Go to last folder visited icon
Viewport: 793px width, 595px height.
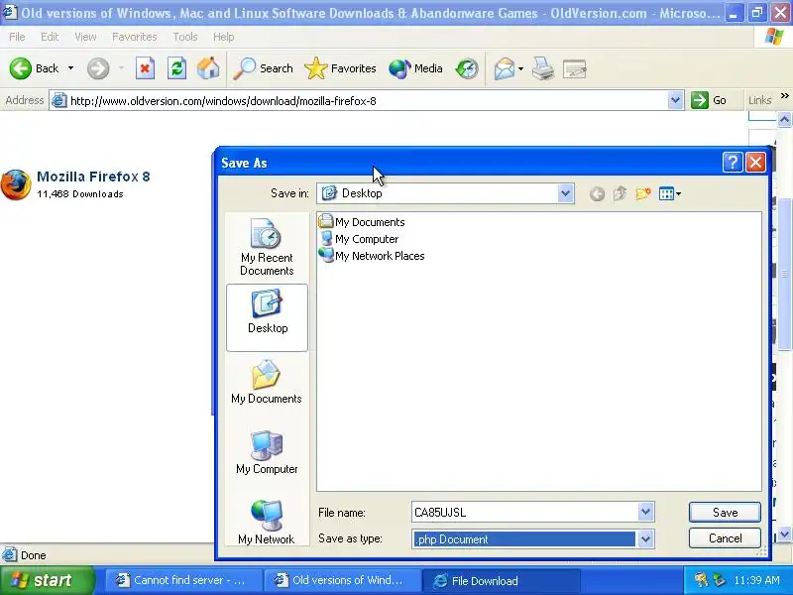point(597,193)
